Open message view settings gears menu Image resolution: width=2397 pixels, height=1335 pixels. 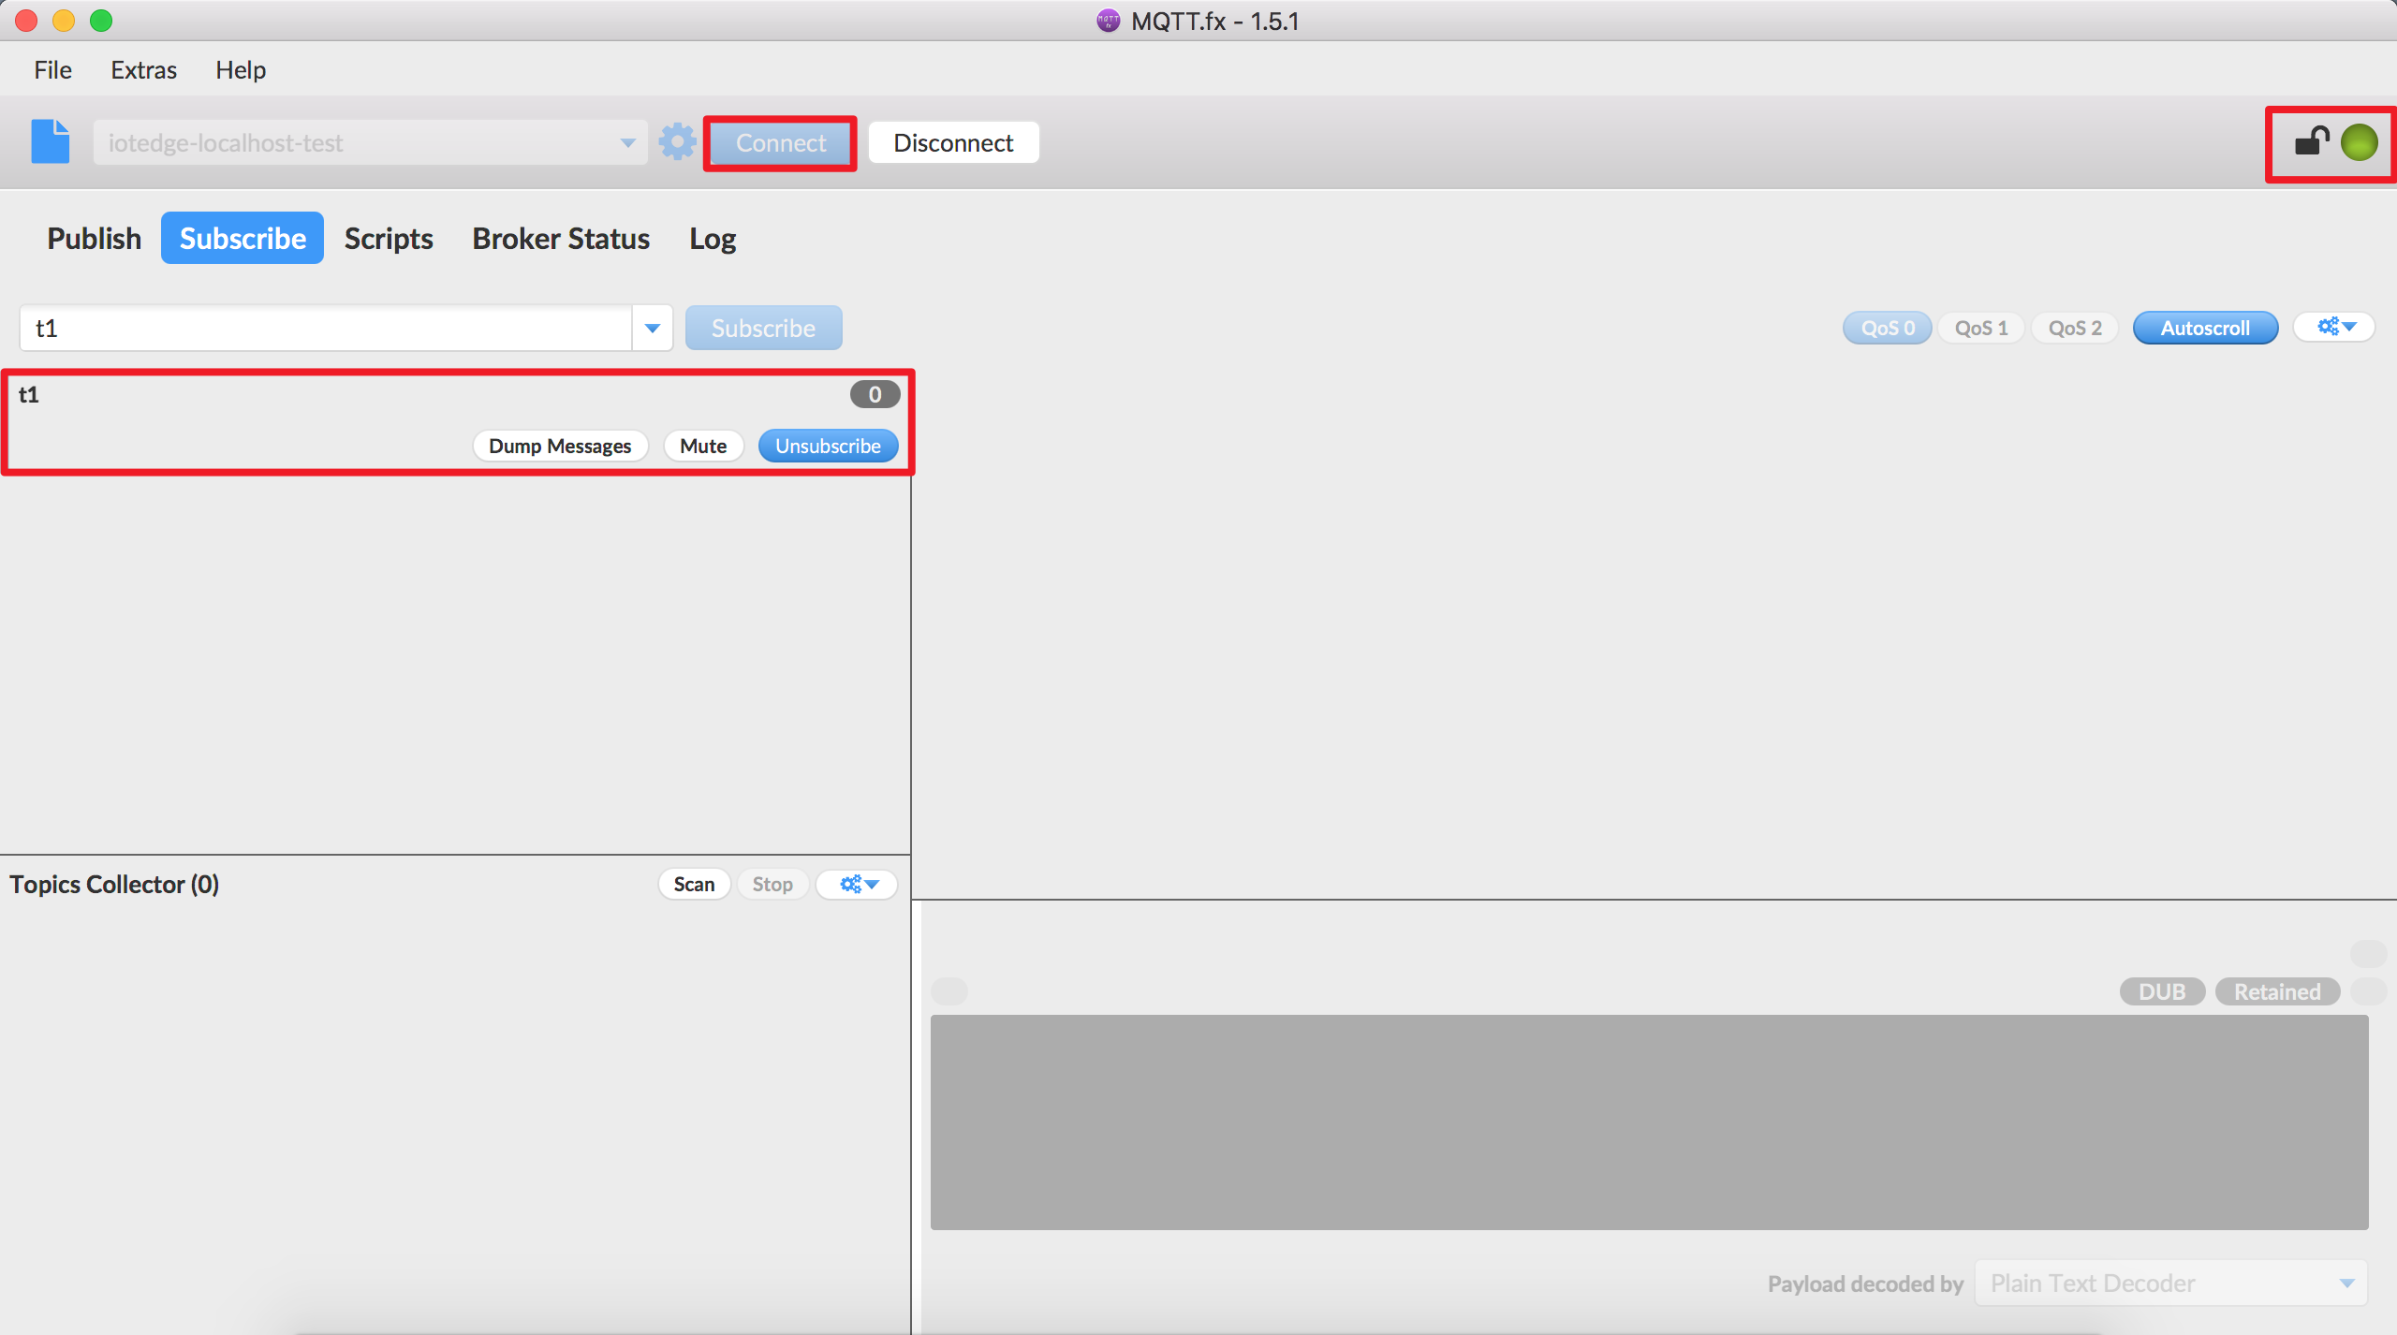tap(2335, 327)
